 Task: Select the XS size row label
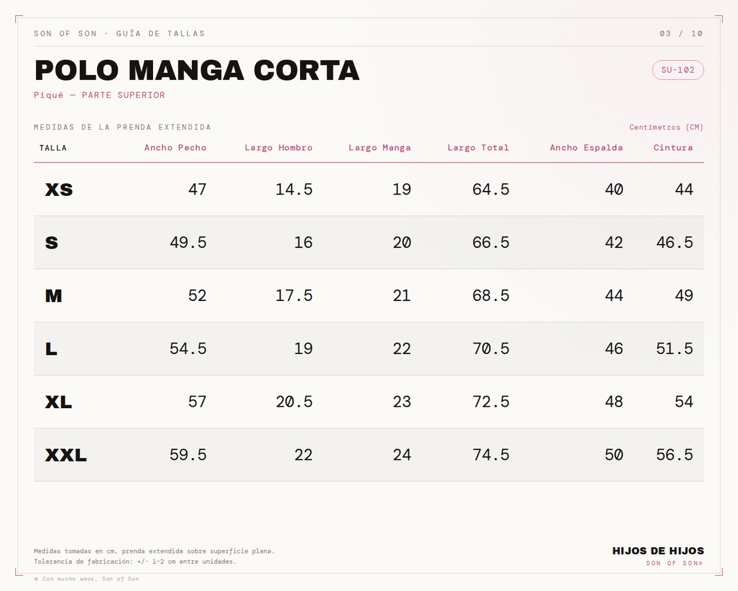(59, 190)
